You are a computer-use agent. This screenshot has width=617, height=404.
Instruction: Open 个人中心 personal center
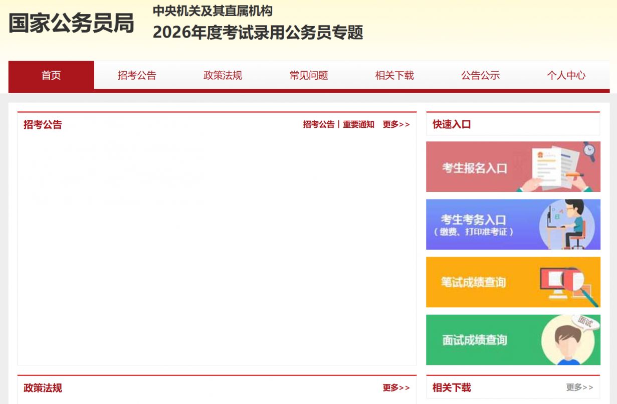click(566, 76)
